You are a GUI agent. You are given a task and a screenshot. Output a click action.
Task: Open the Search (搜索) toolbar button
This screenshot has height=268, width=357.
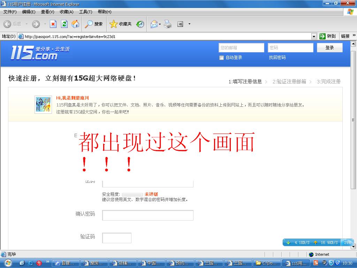[94, 24]
